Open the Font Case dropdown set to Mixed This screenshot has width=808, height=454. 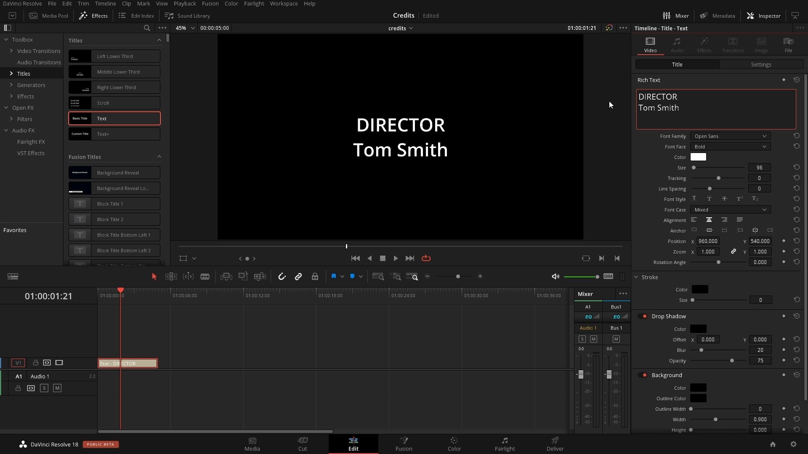[x=731, y=209]
